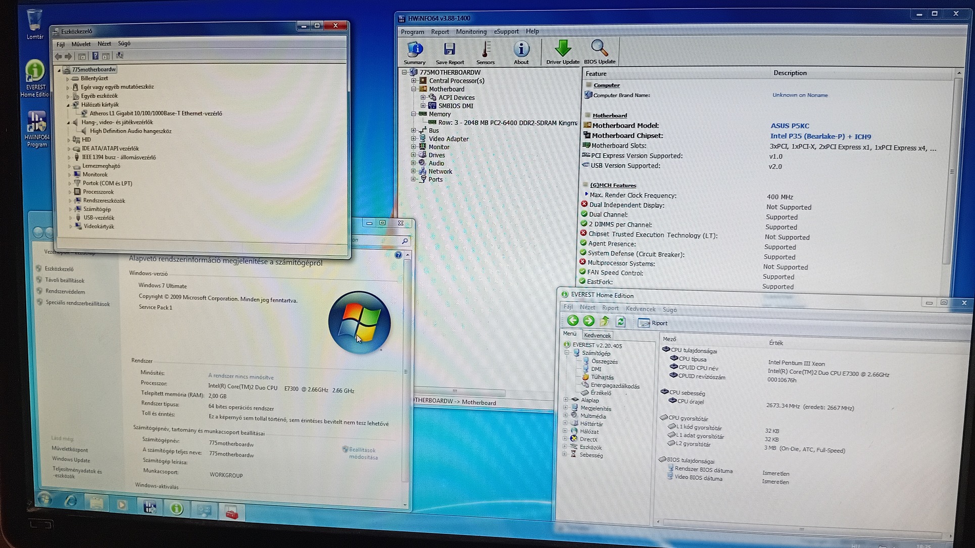Image resolution: width=975 pixels, height=548 pixels.
Task: Switch to the Kedvencek tab in EVEREST
Action: [597, 335]
